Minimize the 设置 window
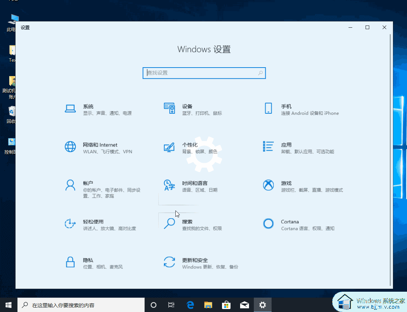The height and width of the screenshot is (312, 407). [x=350, y=27]
